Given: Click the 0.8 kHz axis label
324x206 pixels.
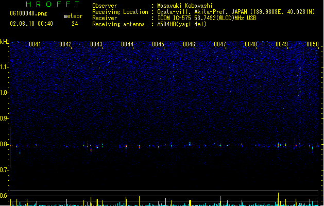Looking at the screenshot, I should (x=5, y=144).
